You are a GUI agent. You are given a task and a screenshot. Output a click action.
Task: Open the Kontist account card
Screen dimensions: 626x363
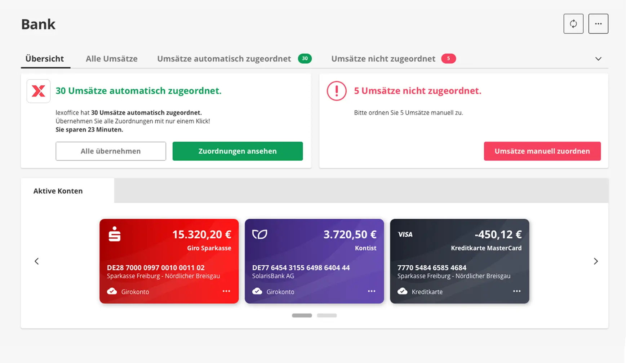314,261
